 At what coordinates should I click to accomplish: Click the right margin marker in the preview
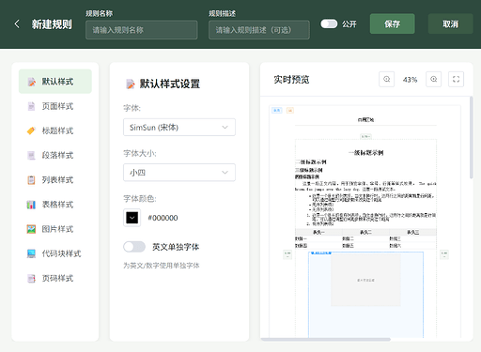[444, 254]
